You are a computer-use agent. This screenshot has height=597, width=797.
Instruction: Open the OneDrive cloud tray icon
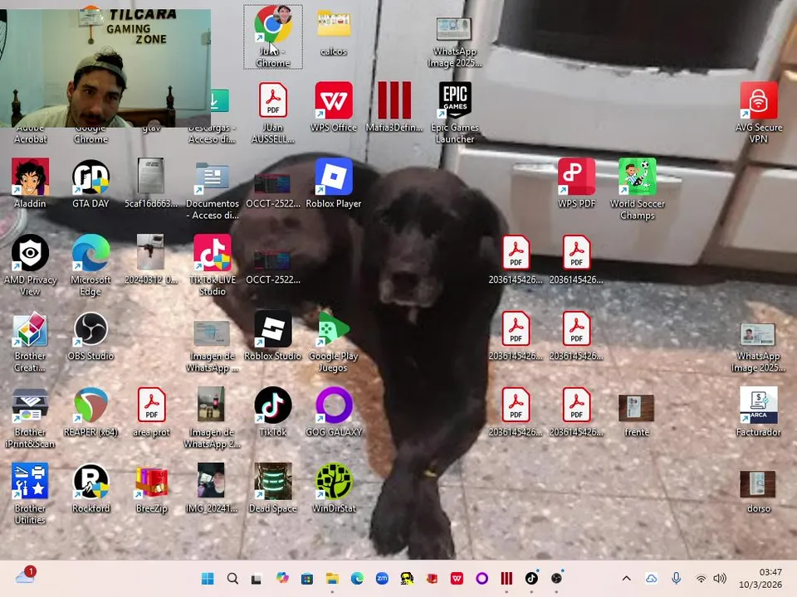click(x=651, y=578)
